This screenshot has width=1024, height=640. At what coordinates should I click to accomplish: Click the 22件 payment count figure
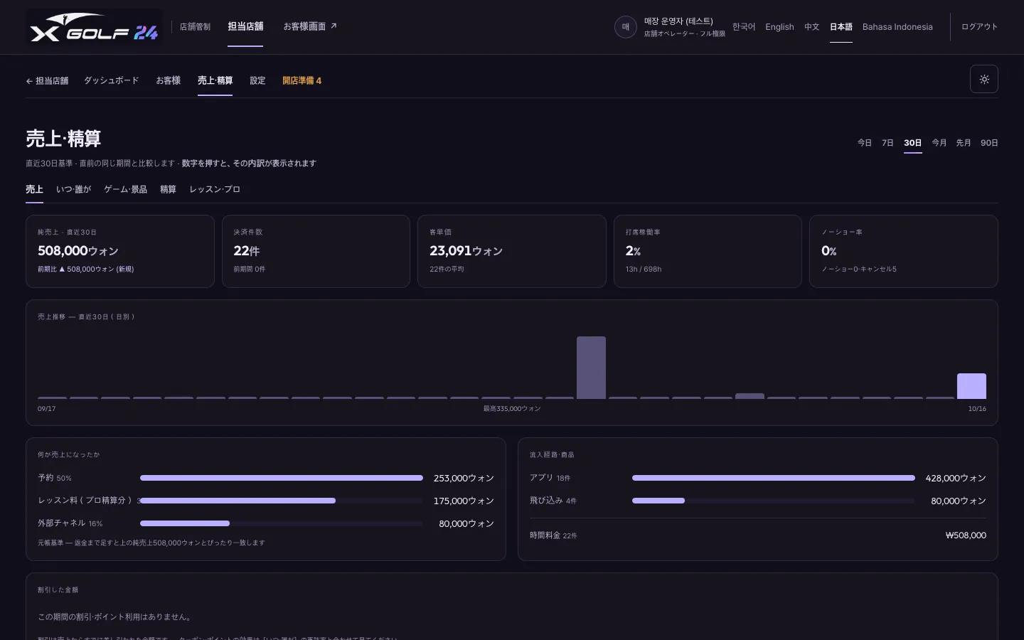click(247, 251)
